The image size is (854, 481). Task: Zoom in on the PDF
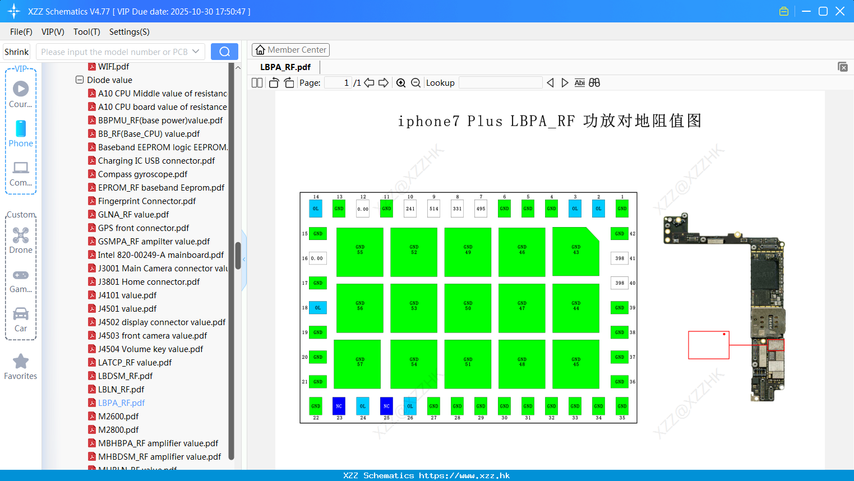tap(401, 82)
